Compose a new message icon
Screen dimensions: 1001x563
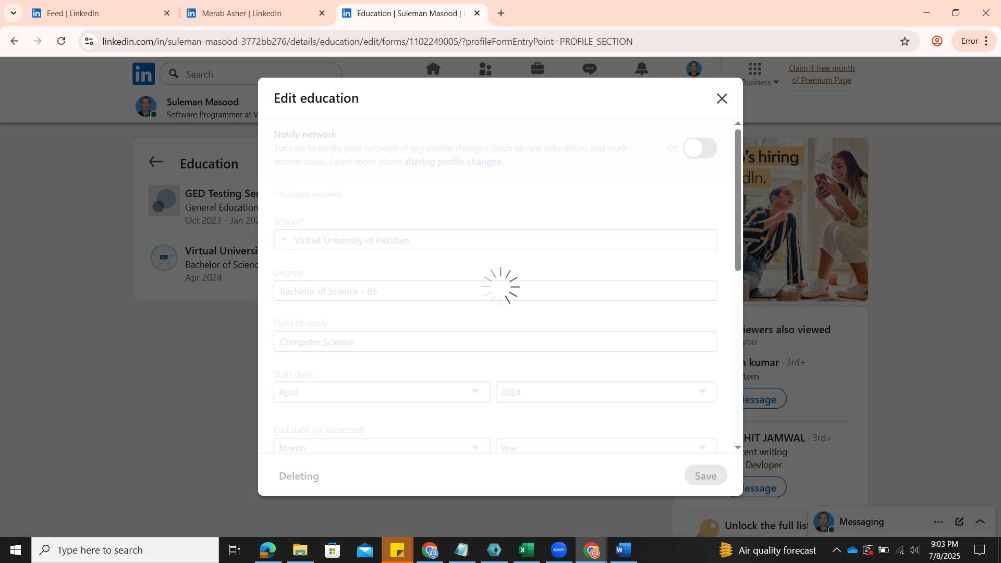click(x=959, y=522)
